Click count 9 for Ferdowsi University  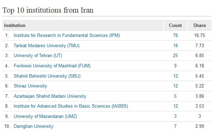tap(175, 66)
